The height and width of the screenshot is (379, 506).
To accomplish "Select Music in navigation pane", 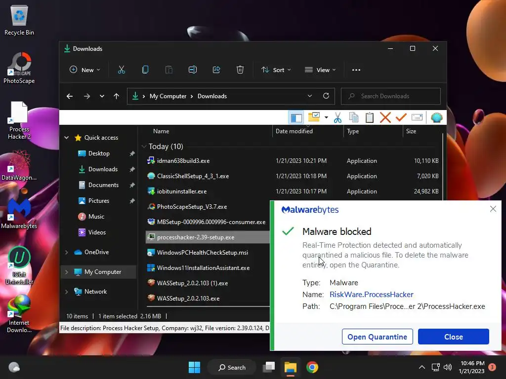I will (96, 217).
